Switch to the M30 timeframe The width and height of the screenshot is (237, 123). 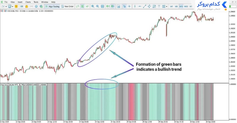point(186,7)
